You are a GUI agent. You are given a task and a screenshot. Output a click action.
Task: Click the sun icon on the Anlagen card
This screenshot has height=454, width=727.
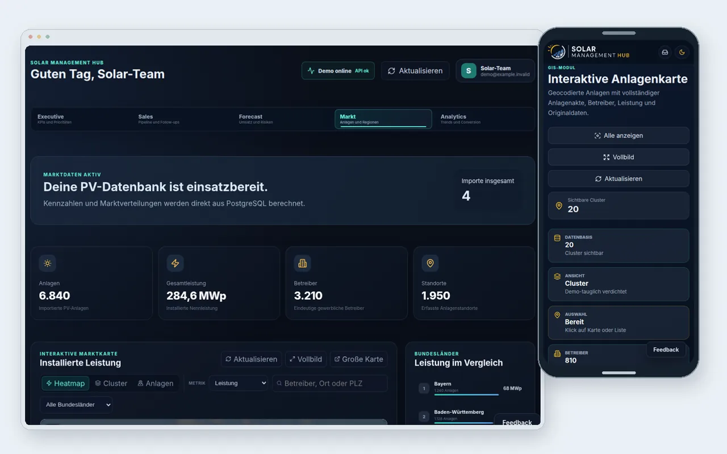point(47,263)
